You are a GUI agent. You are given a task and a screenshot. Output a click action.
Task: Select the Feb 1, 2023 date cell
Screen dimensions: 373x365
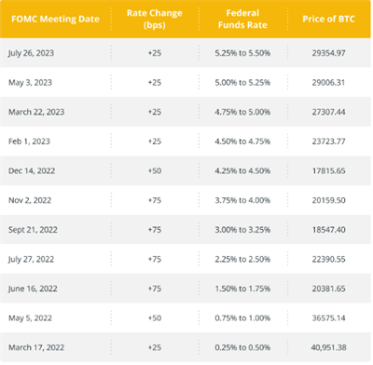click(x=29, y=142)
